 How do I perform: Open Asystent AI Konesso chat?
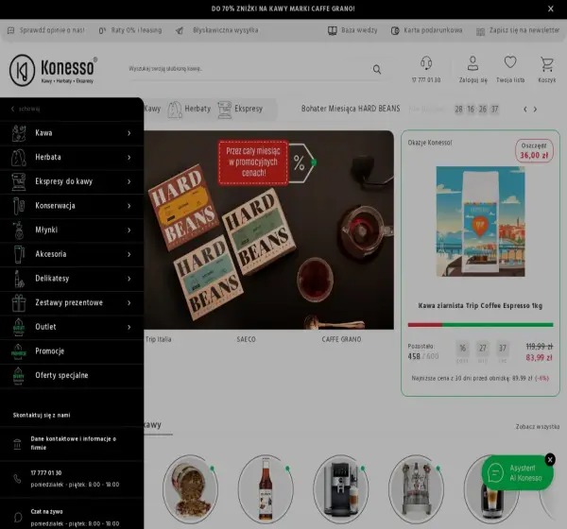coord(517,473)
